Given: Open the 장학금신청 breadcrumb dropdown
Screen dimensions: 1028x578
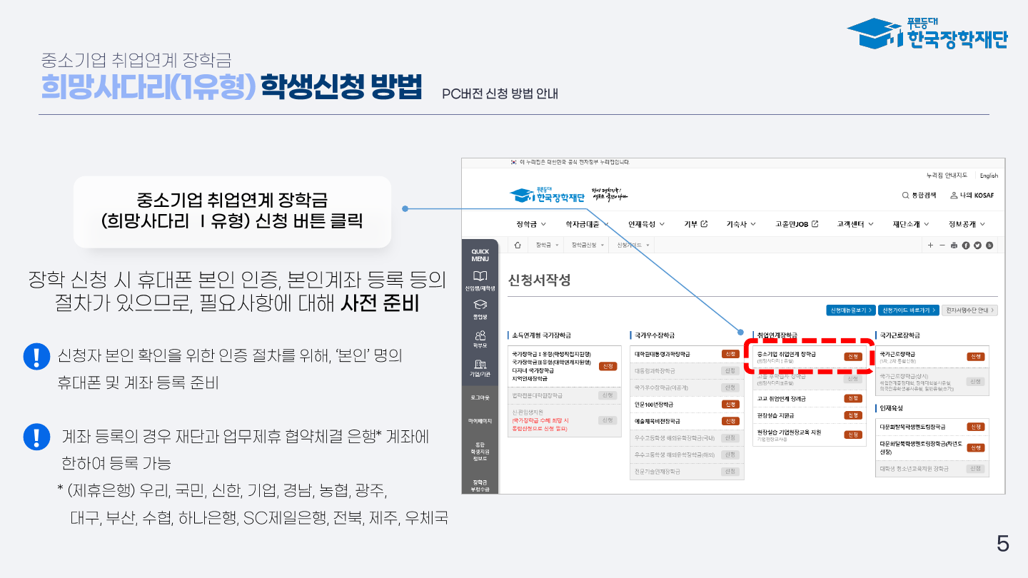Looking at the screenshot, I should (587, 245).
